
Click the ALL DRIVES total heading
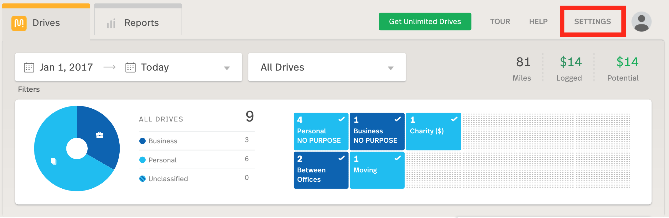click(161, 119)
